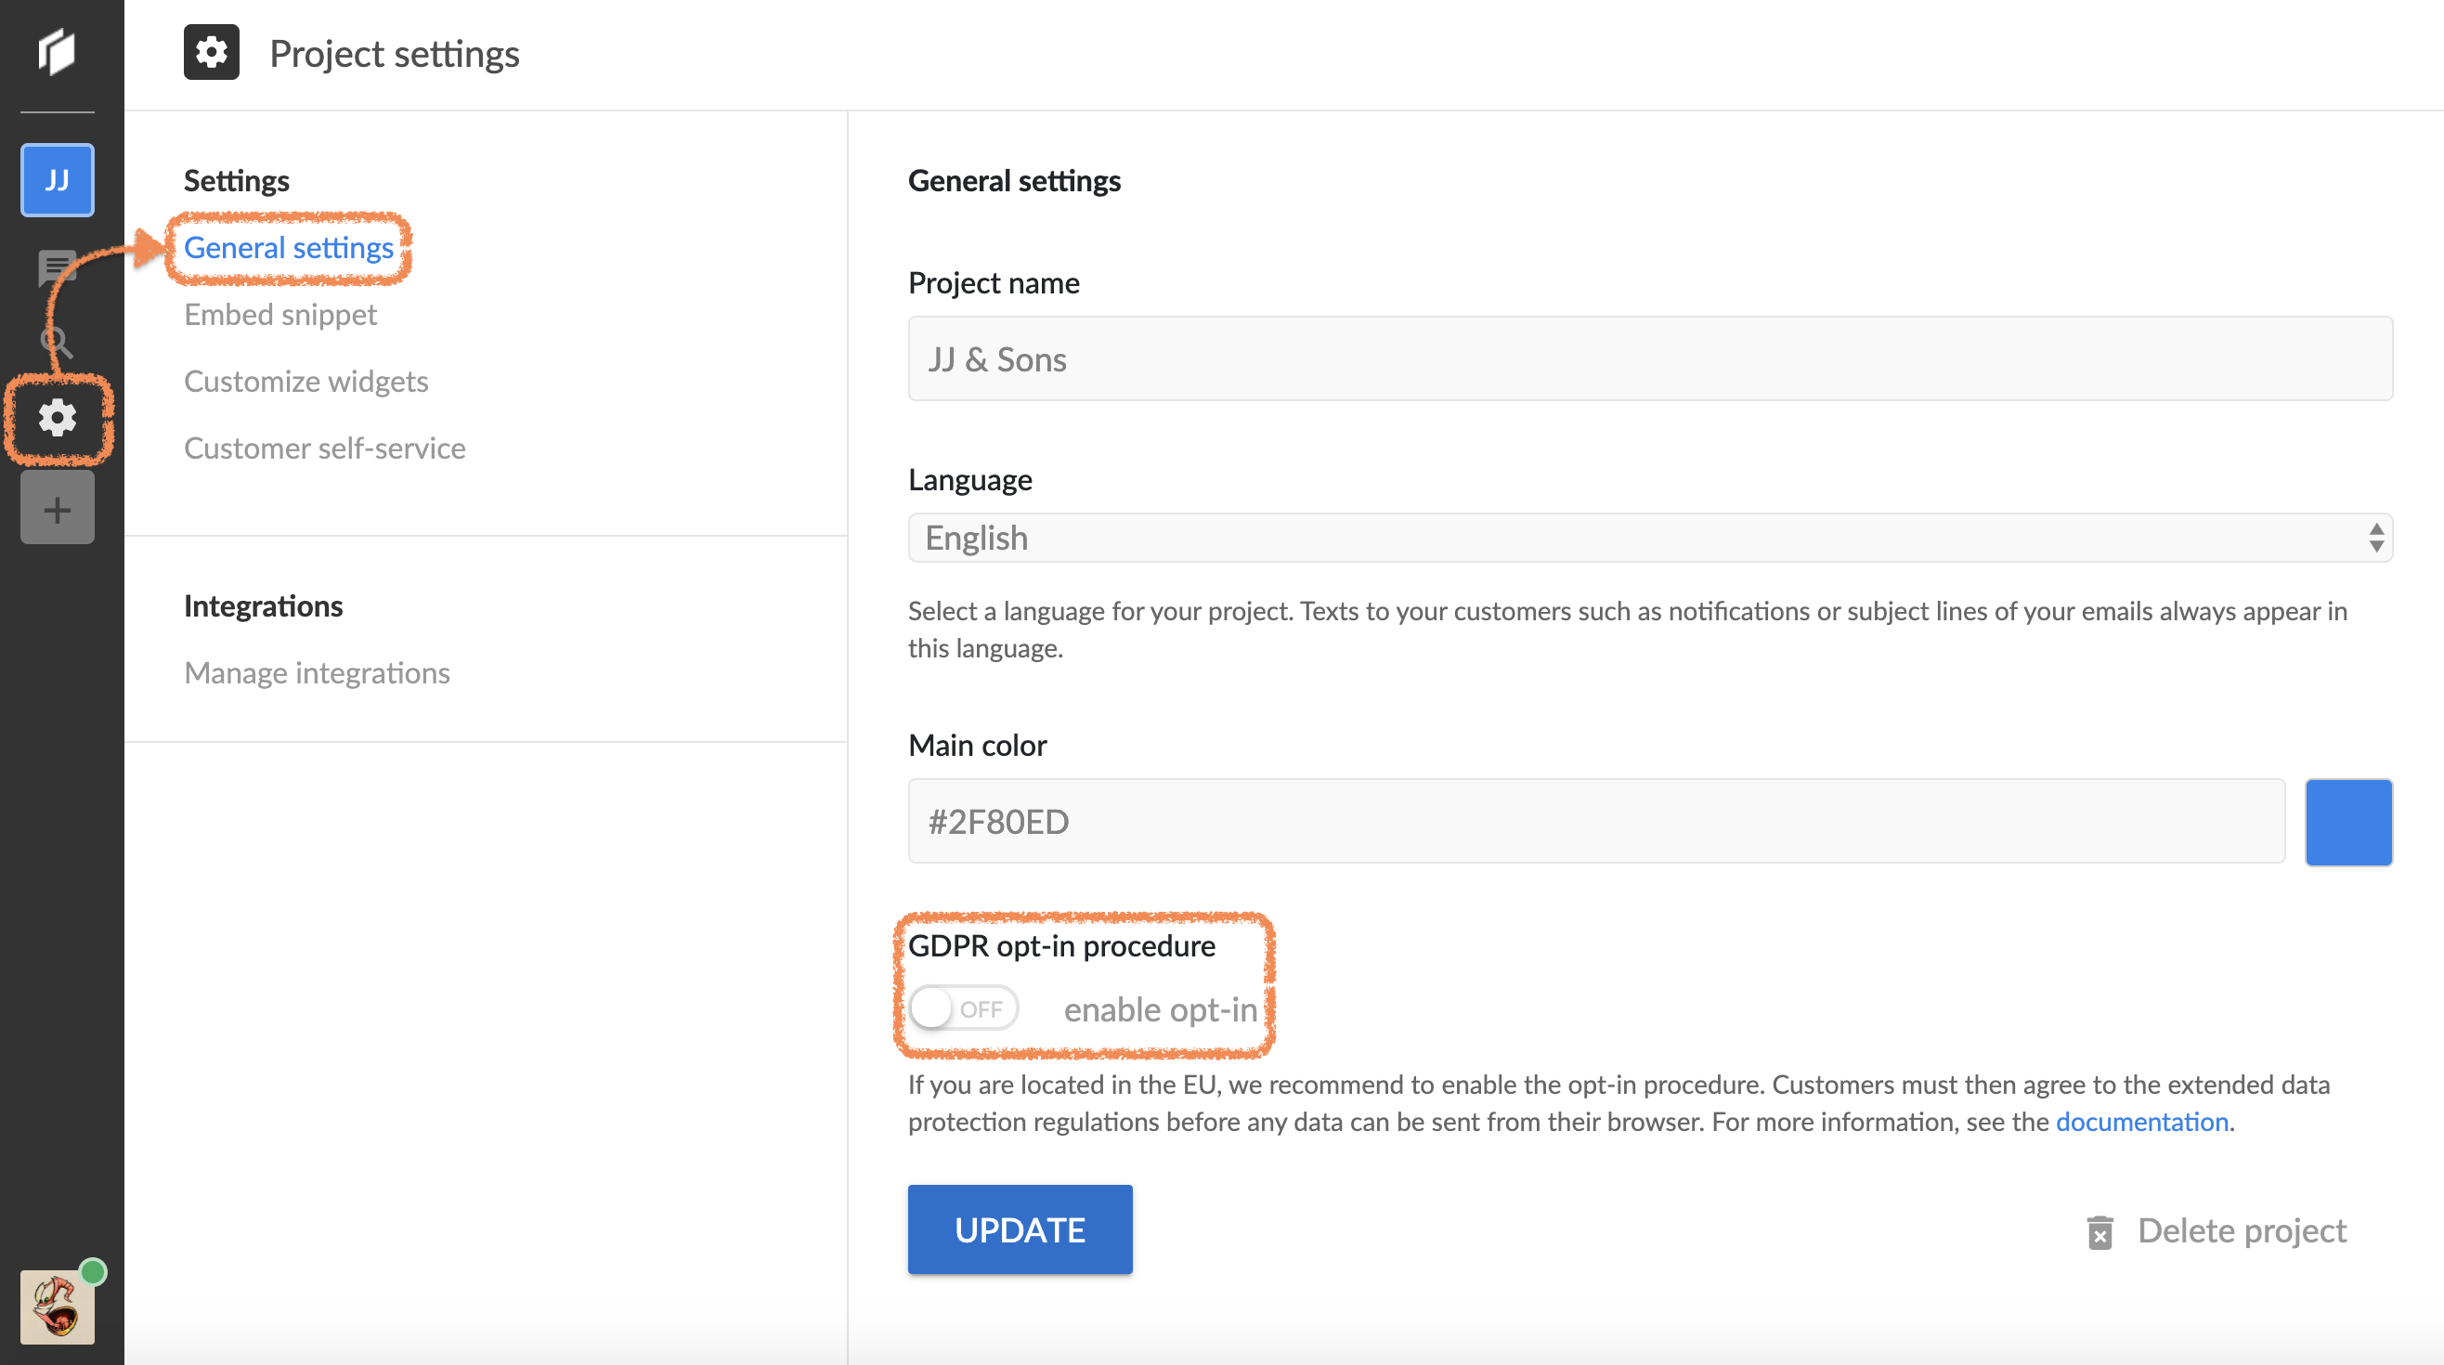Open the search magnifier icon
2444x1365 pixels.
coord(57,342)
